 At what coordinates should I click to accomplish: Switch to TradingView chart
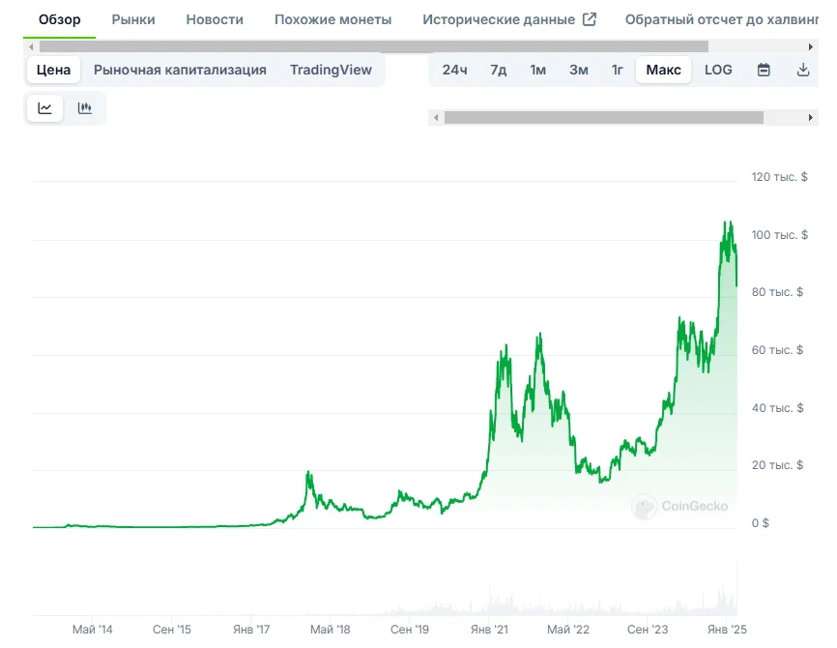[331, 70]
